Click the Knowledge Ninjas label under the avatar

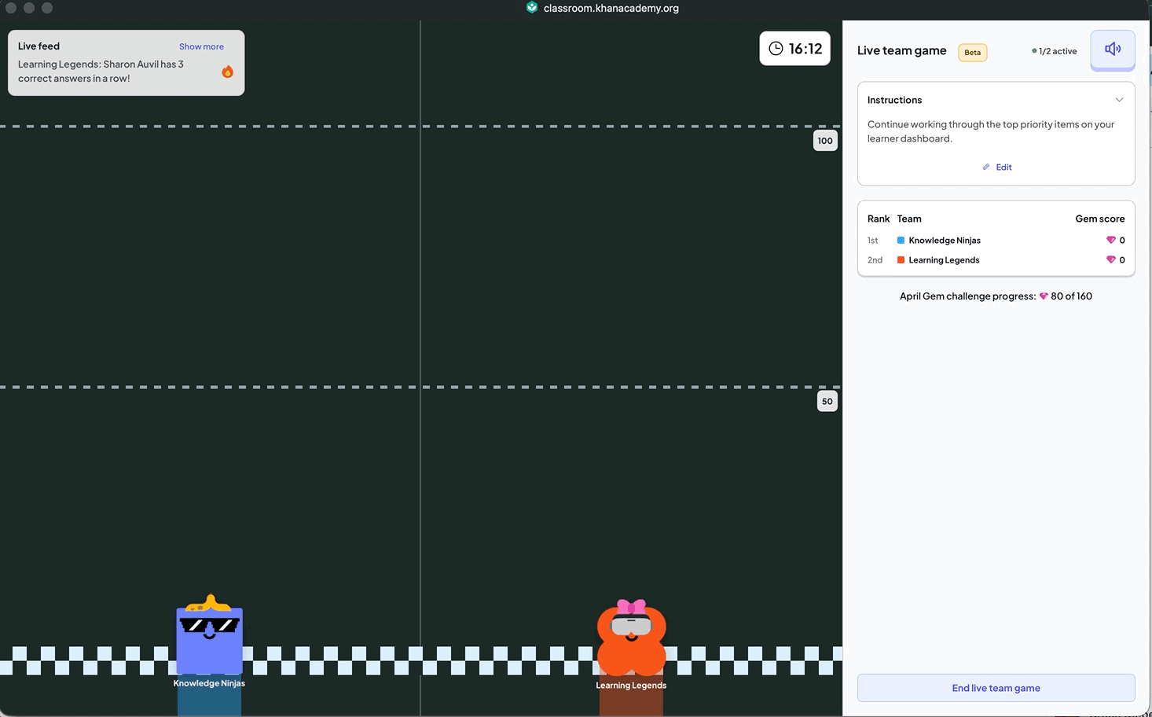(209, 683)
